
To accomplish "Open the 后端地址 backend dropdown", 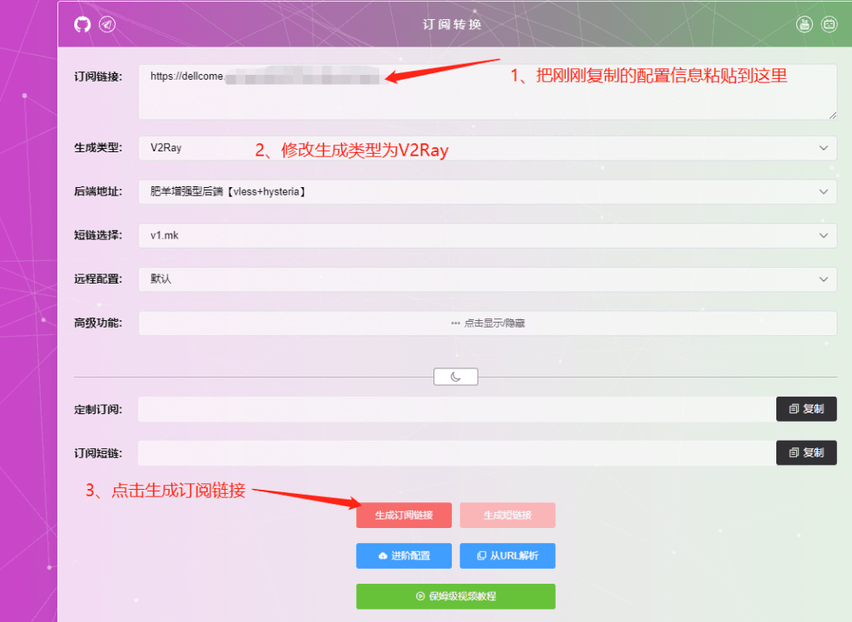I will coord(487,192).
